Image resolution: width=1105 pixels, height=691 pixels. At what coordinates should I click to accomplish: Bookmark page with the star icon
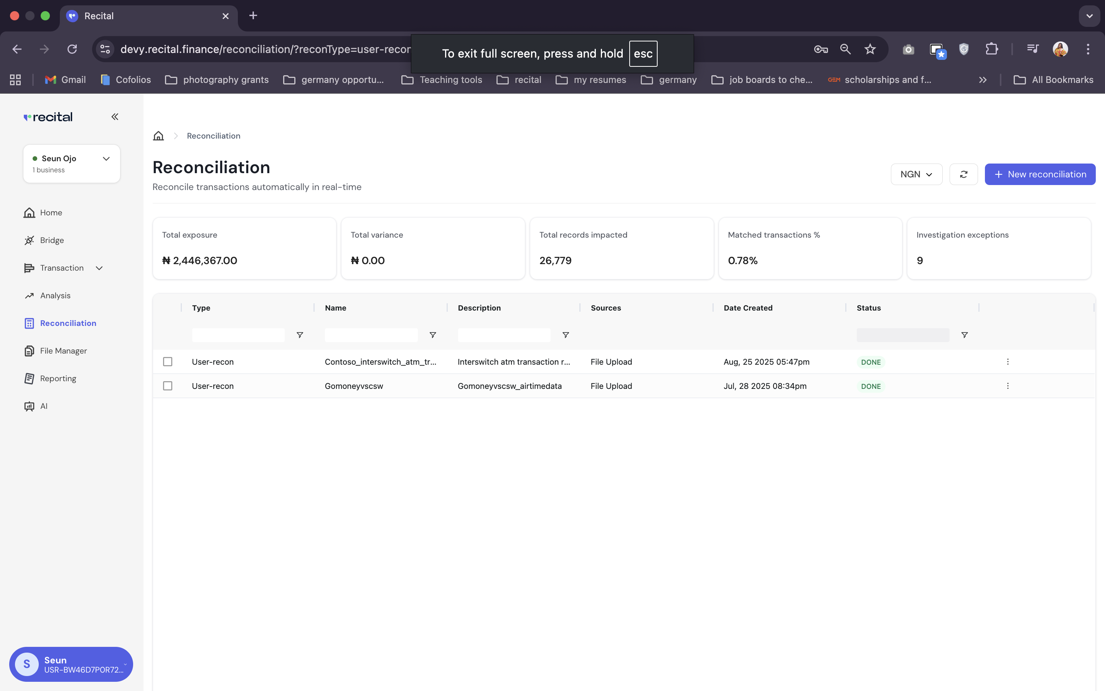[870, 49]
